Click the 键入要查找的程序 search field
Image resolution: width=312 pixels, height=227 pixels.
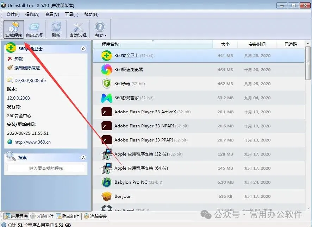point(46,168)
